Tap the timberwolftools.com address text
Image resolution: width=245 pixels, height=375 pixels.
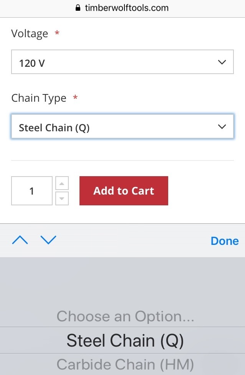(127, 8)
